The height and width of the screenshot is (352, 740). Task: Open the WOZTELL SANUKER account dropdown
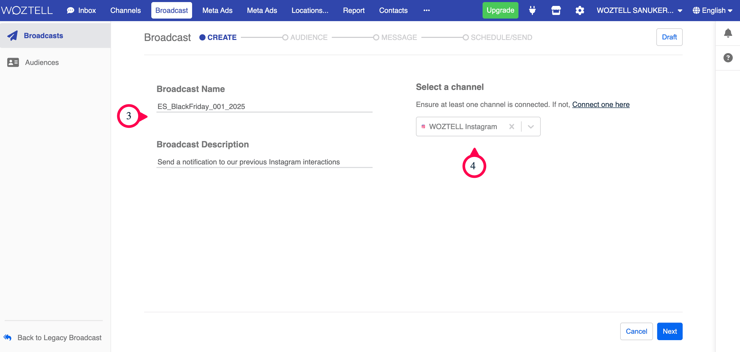pyautogui.click(x=639, y=11)
